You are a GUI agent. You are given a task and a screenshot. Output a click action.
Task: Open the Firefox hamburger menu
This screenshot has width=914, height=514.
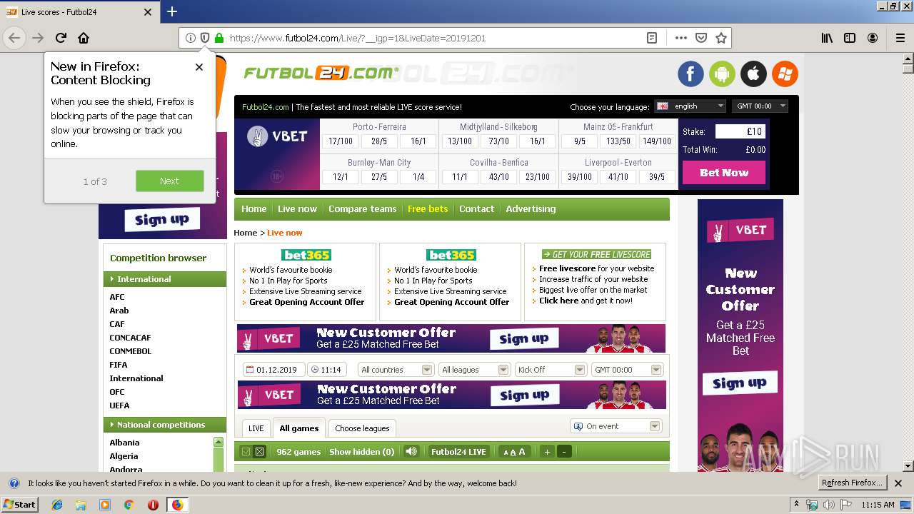[x=899, y=38]
